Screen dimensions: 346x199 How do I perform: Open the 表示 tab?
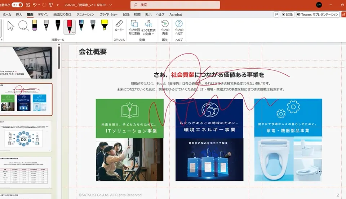148,14
